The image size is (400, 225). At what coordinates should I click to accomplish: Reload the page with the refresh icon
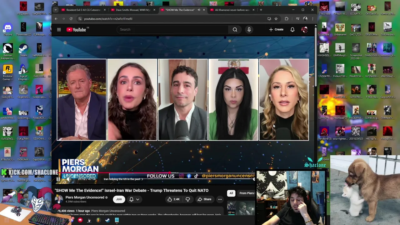point(71,19)
